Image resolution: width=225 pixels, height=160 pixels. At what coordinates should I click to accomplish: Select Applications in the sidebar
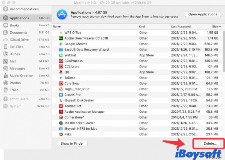point(26,18)
